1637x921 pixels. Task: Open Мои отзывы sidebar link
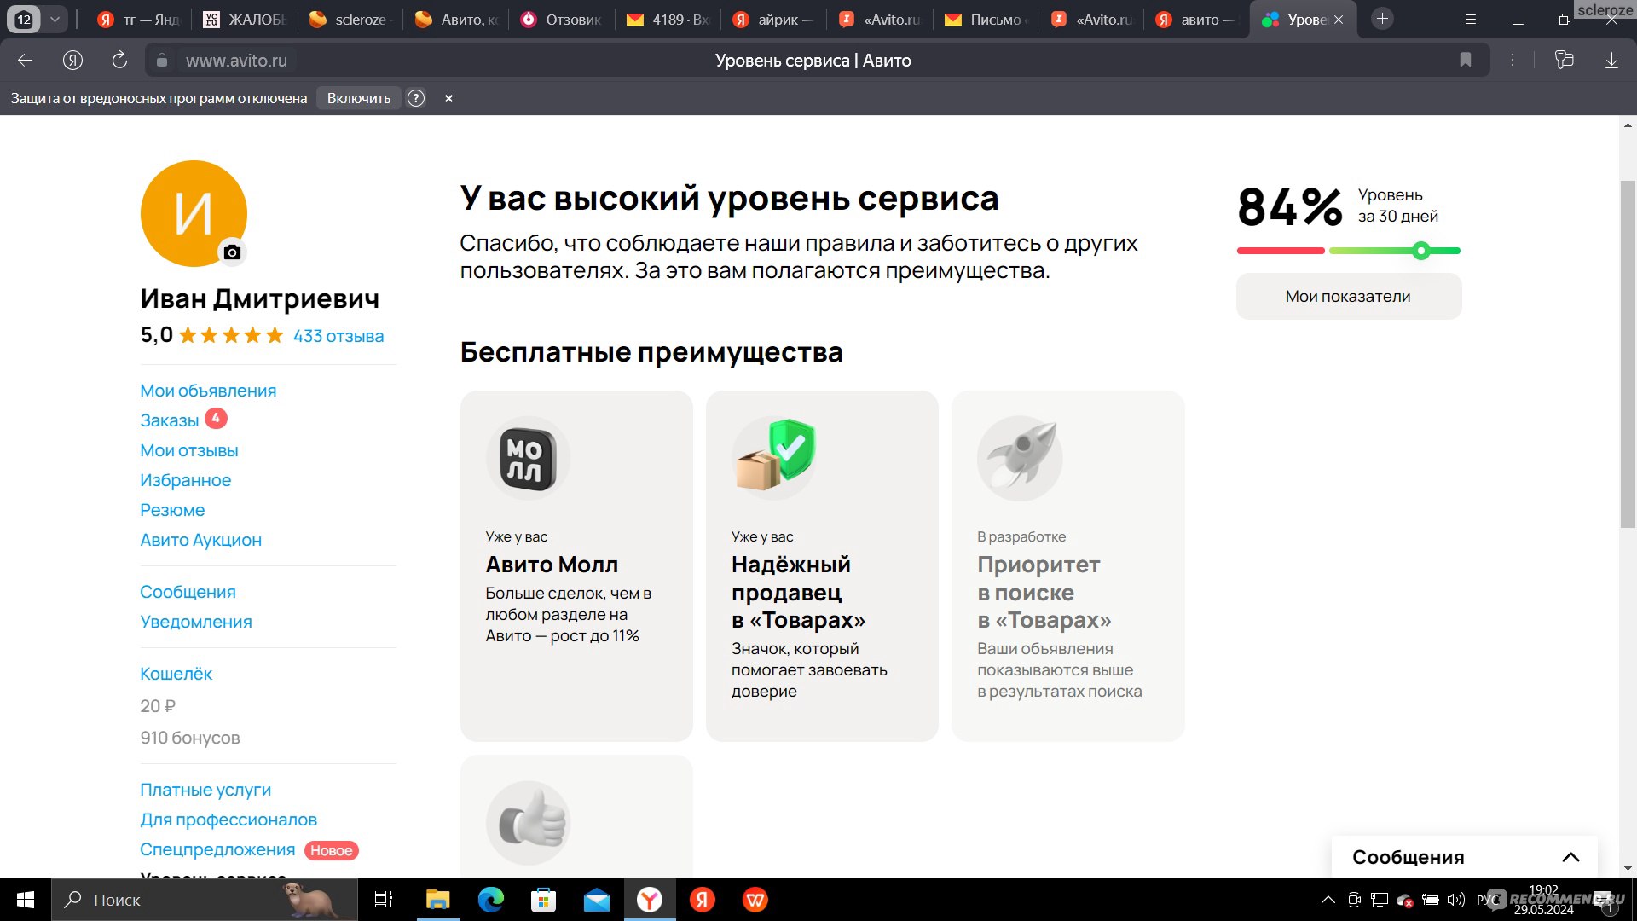189,450
